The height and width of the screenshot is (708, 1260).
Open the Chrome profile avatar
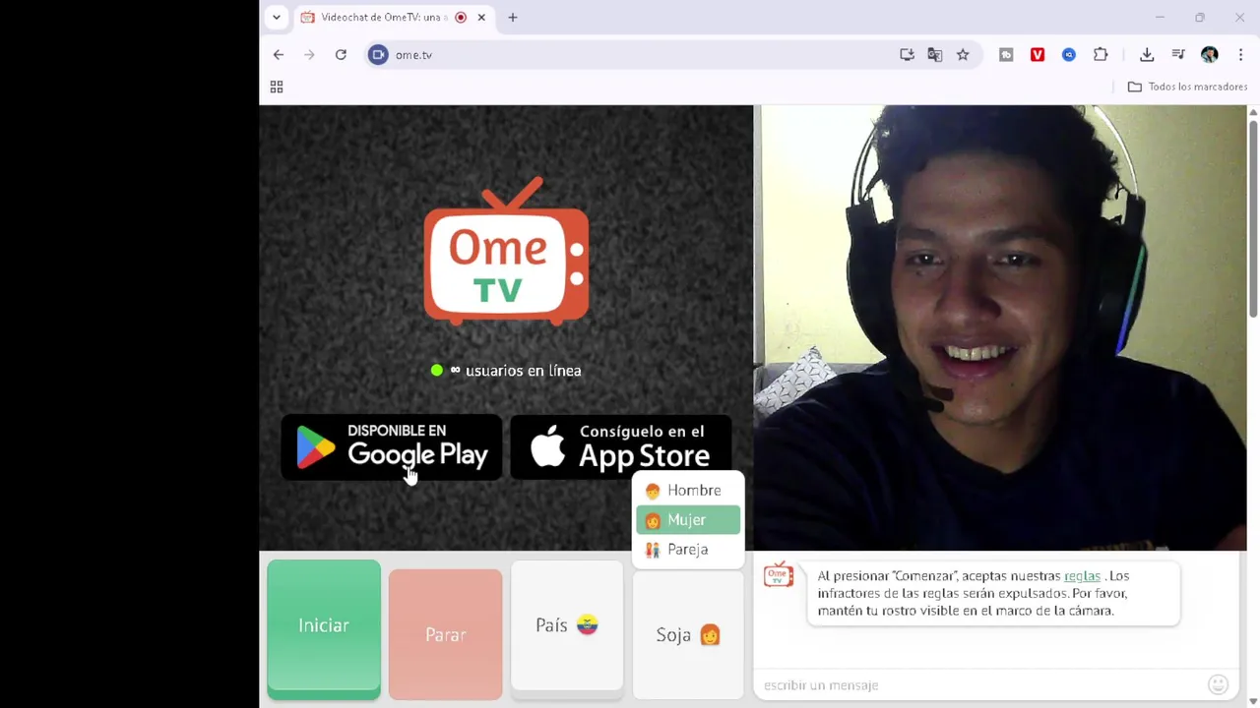[1210, 55]
